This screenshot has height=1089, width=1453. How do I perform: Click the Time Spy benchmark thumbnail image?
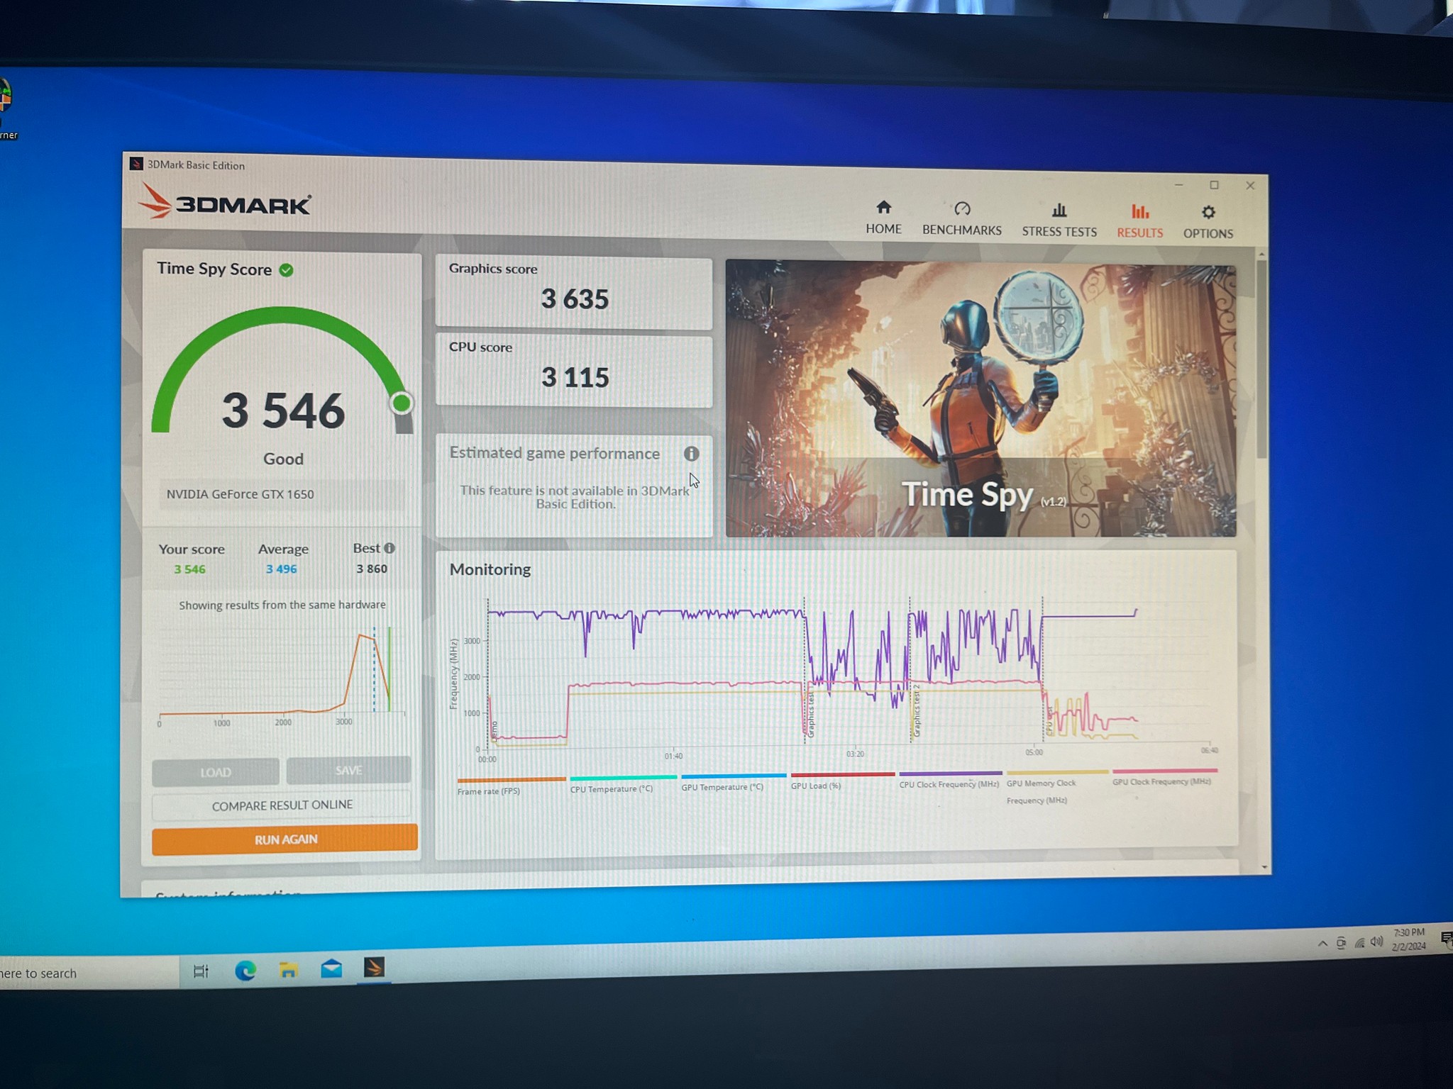(x=980, y=398)
